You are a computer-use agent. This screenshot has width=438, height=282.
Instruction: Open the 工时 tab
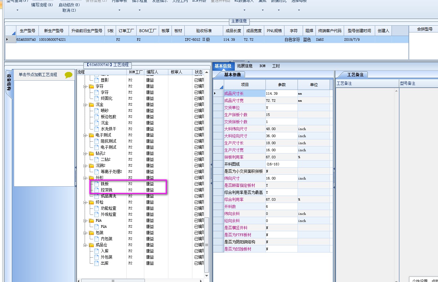tap(276, 66)
